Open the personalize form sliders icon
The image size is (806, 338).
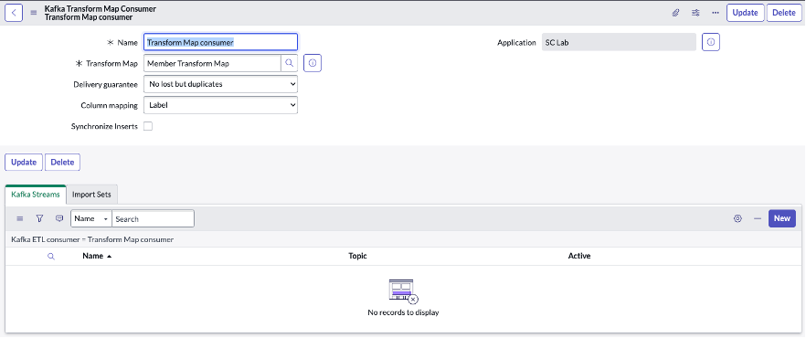point(695,13)
